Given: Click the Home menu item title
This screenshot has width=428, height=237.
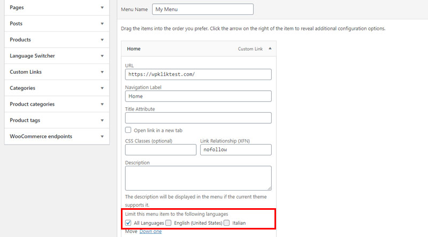Looking at the screenshot, I should pyautogui.click(x=133, y=49).
